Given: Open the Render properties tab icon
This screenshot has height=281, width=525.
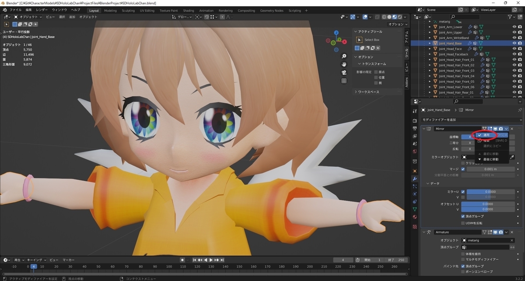Looking at the screenshot, I should pos(415,120).
